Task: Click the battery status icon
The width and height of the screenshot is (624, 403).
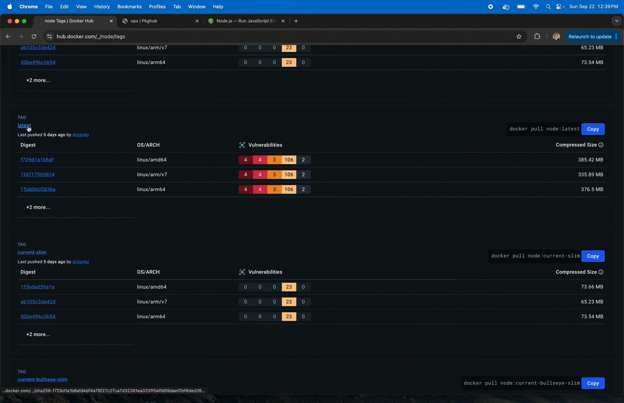Action: [521, 6]
